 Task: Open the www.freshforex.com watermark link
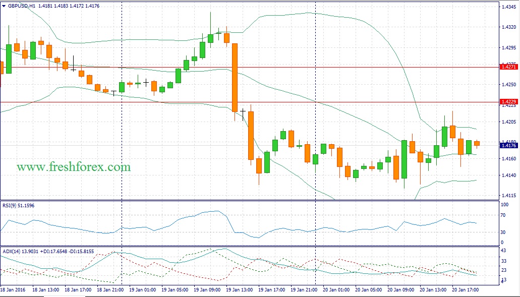(x=74, y=166)
